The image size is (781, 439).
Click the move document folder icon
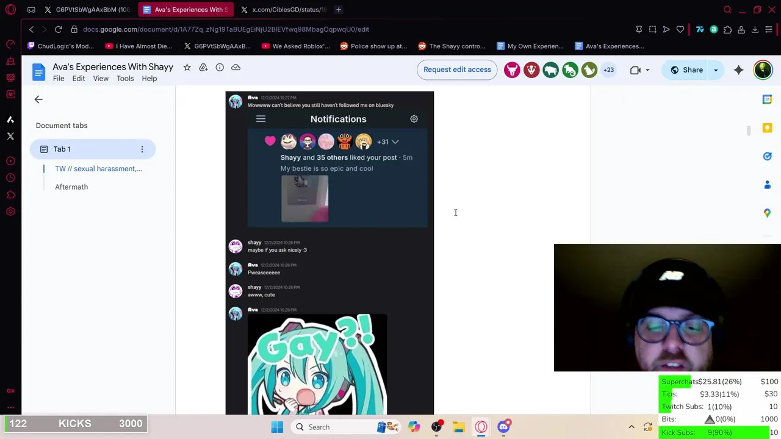[203, 67]
